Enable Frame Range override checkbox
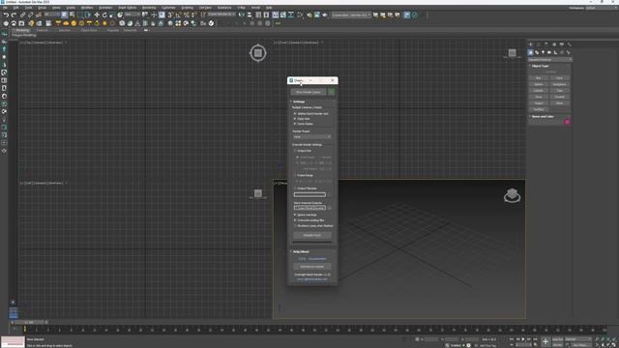This screenshot has width=619, height=348. click(295, 175)
